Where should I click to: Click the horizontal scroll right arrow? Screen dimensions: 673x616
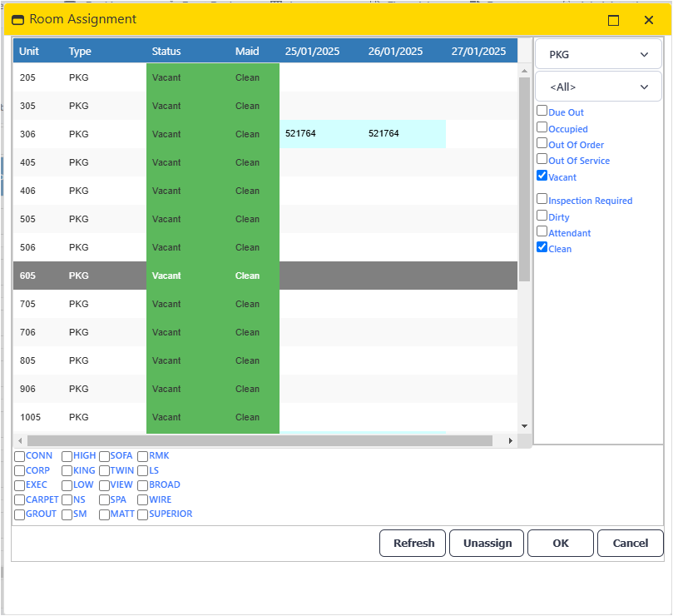point(510,440)
